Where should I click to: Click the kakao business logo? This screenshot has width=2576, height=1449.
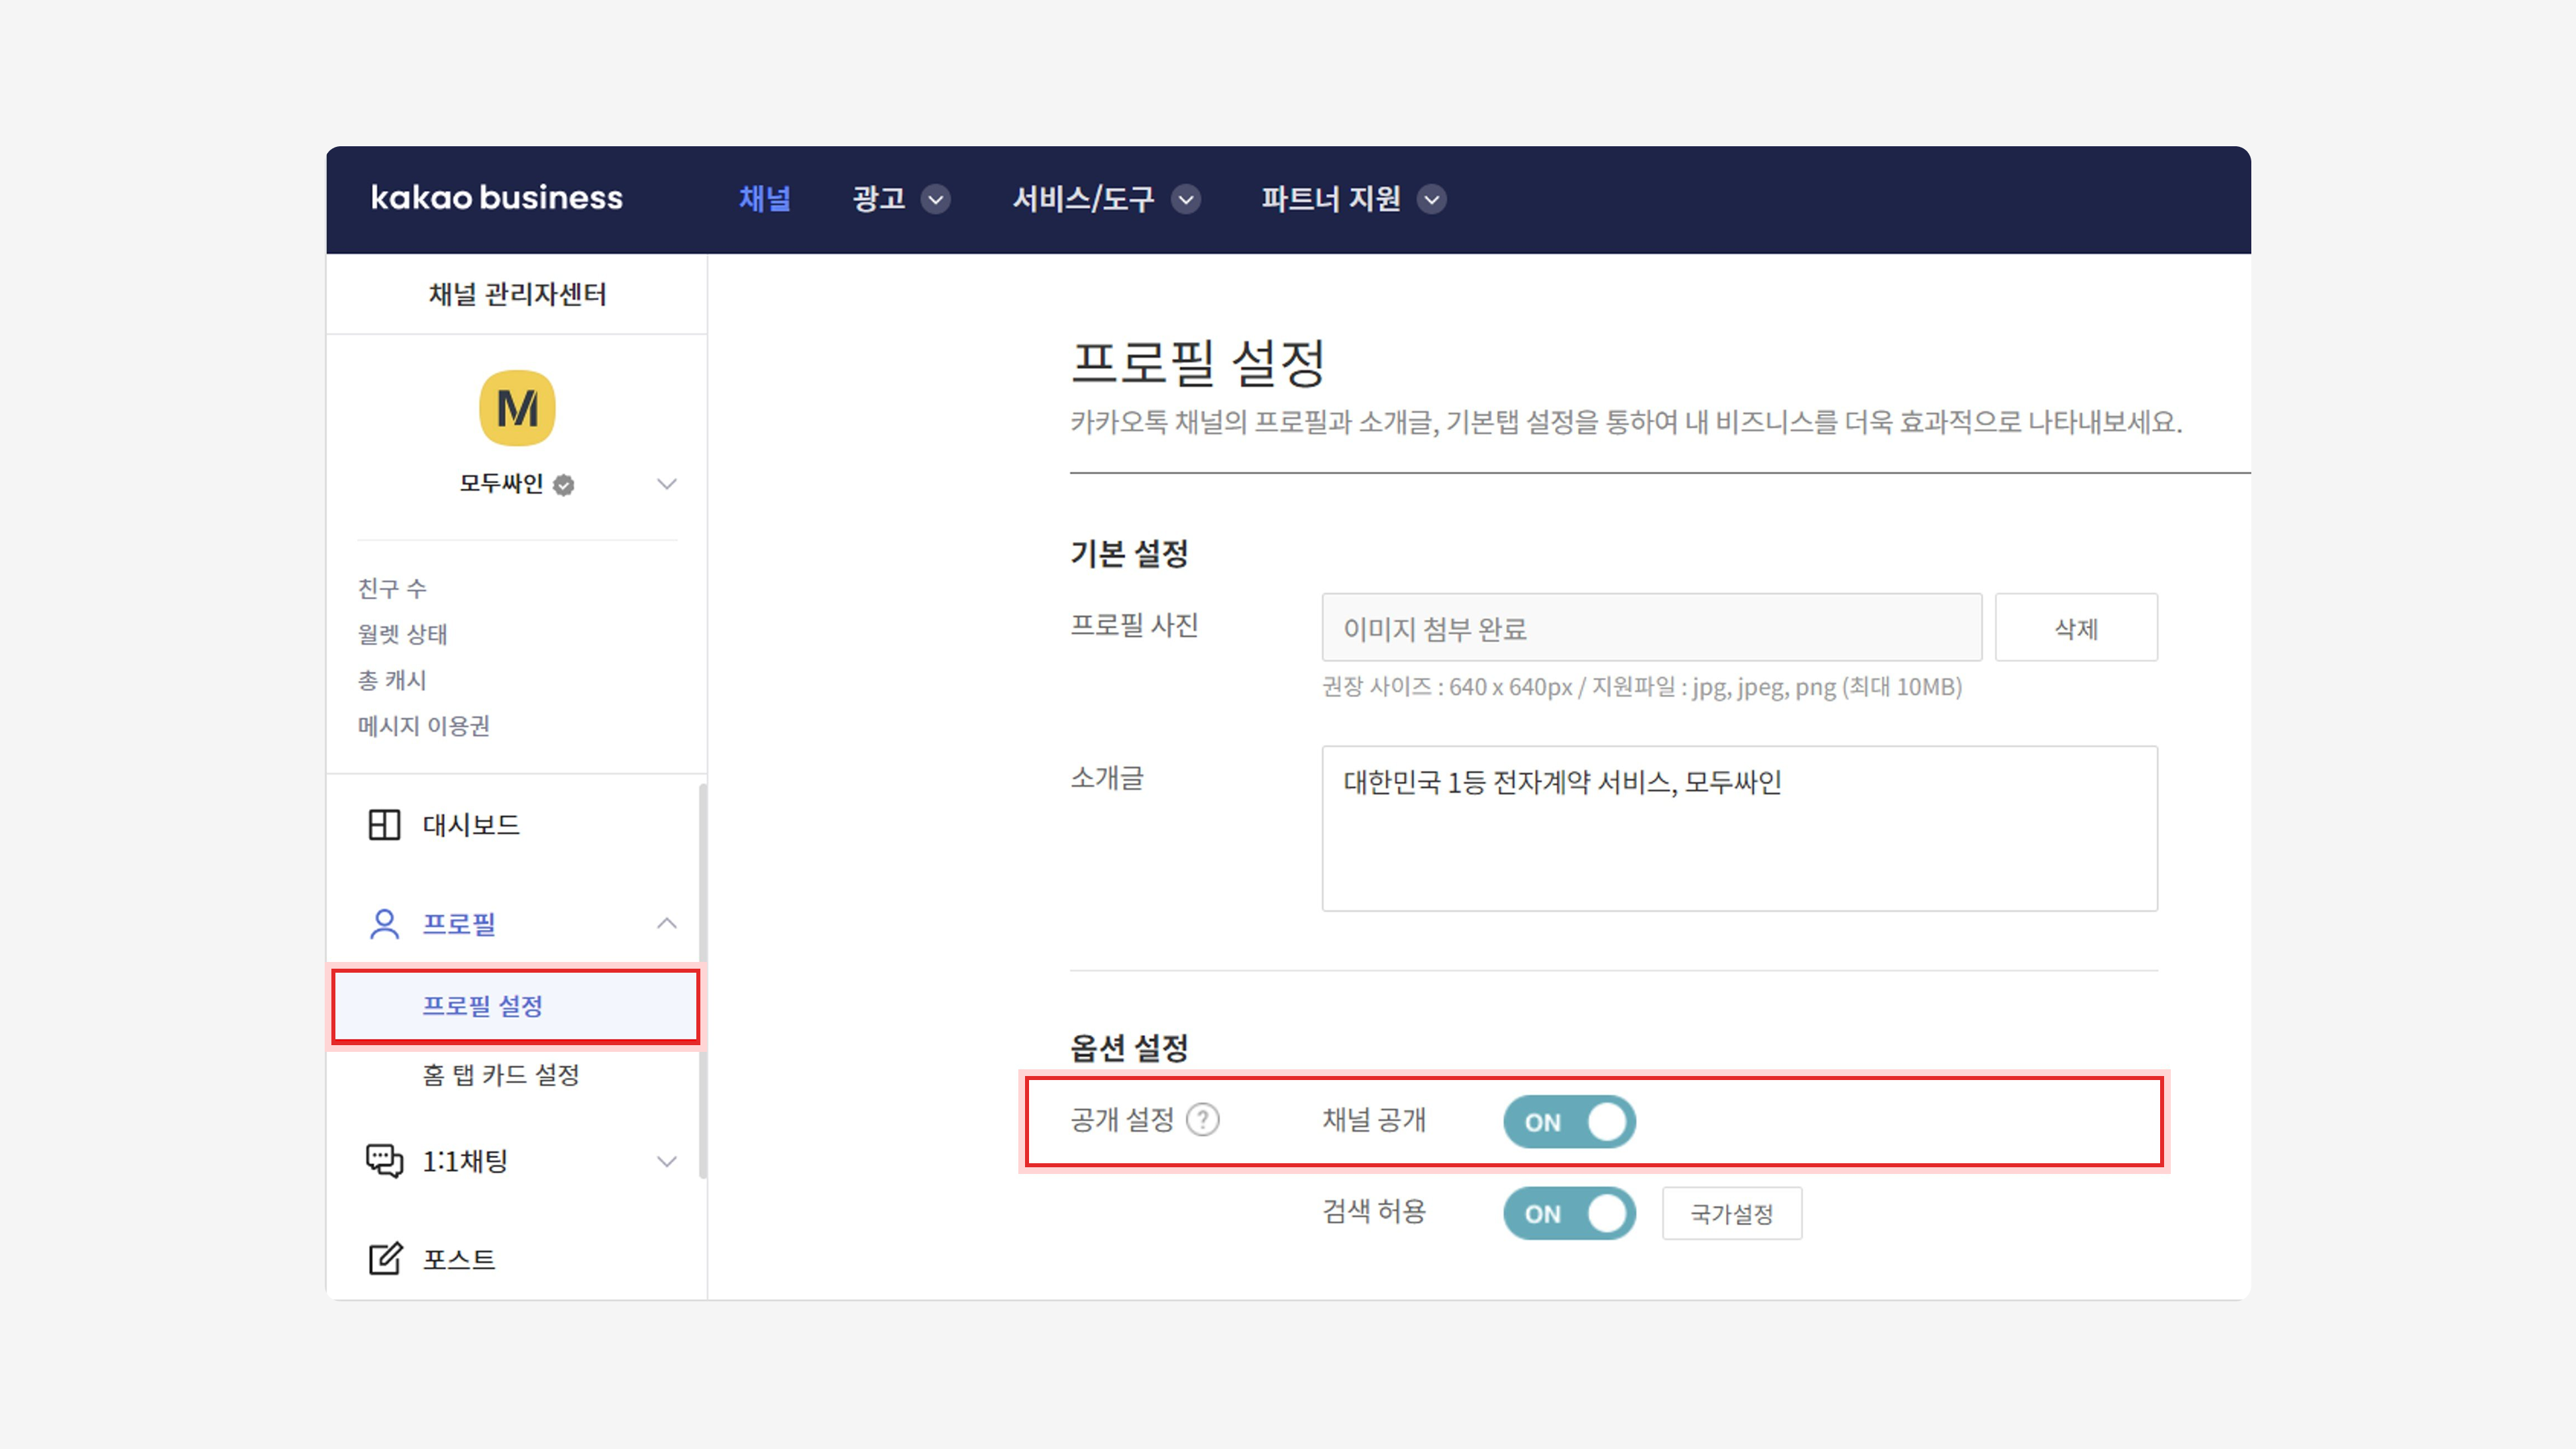coord(496,198)
